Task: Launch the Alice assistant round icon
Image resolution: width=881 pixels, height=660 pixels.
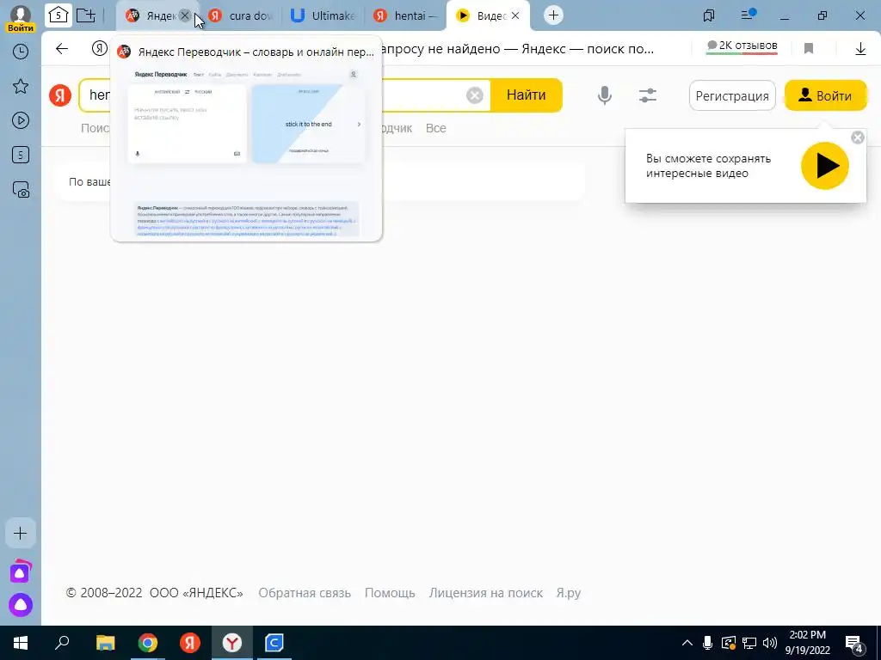Action: pyautogui.click(x=21, y=605)
